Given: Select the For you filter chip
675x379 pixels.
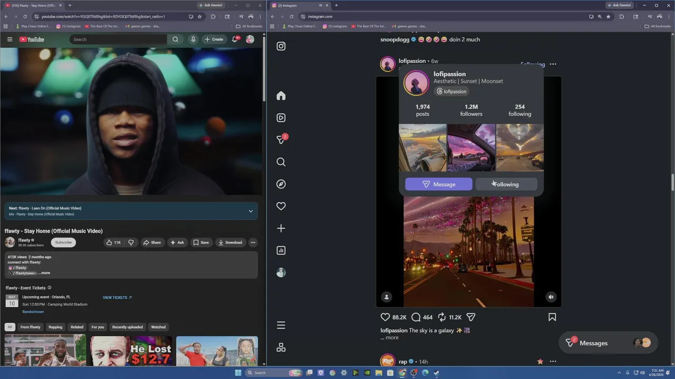Looking at the screenshot, I should (x=98, y=327).
